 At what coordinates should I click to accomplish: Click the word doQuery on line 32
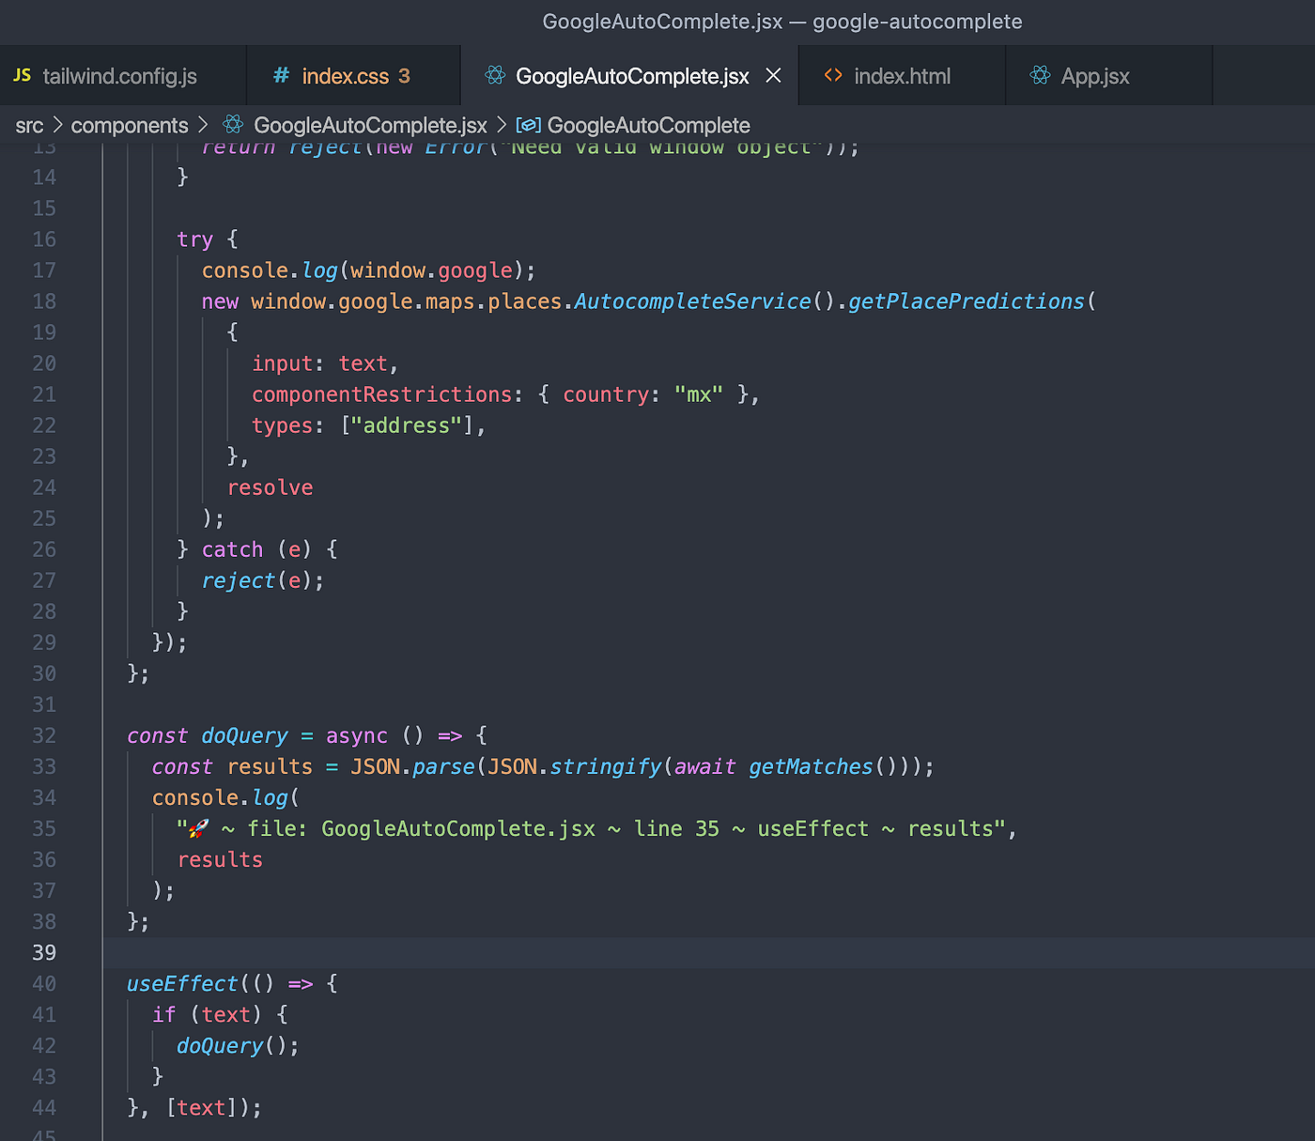pyautogui.click(x=244, y=735)
